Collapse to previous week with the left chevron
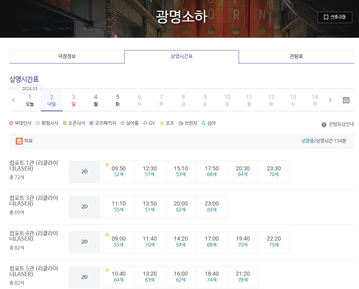Viewport: 359px width, 289px height. (x=13, y=100)
